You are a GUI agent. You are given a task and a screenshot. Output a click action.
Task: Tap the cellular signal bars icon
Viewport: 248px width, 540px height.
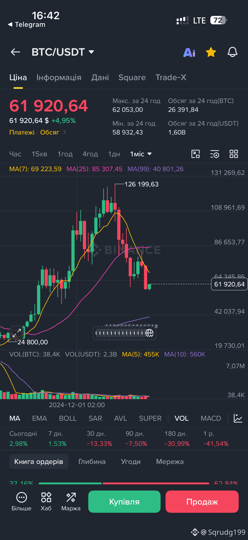pyautogui.click(x=182, y=20)
